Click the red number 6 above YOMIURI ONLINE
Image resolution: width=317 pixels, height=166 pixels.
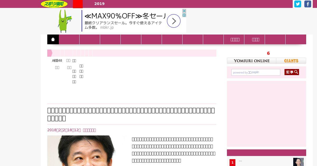tap(268, 53)
